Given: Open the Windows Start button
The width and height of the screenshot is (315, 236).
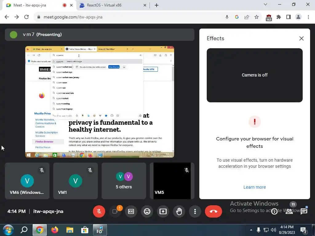Looking at the screenshot, I should coord(8,230).
